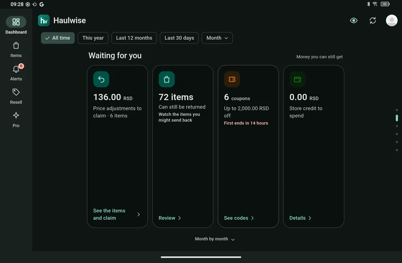
Task: Click the store credit wallet icon
Action: tap(297, 79)
